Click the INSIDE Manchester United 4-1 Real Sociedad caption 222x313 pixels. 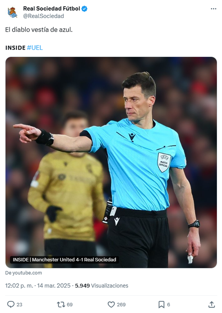[64, 259]
